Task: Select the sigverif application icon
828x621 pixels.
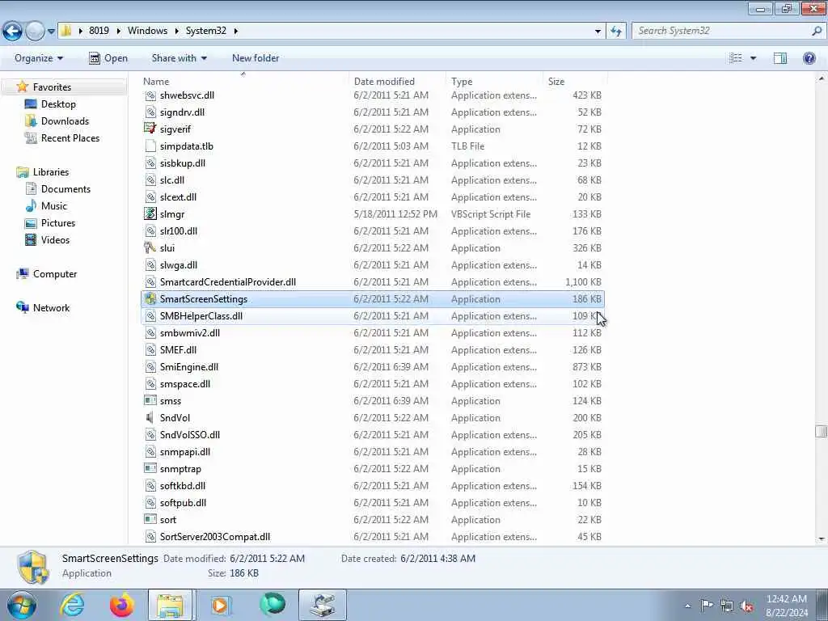Action: [150, 129]
